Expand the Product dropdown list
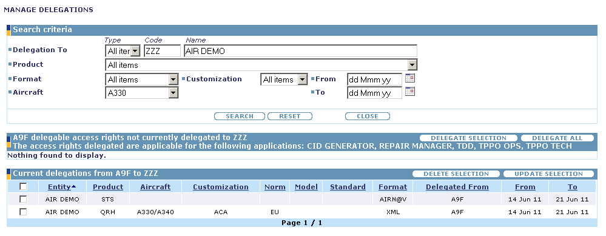Image resolution: width=606 pixels, height=236 pixels. [x=412, y=65]
